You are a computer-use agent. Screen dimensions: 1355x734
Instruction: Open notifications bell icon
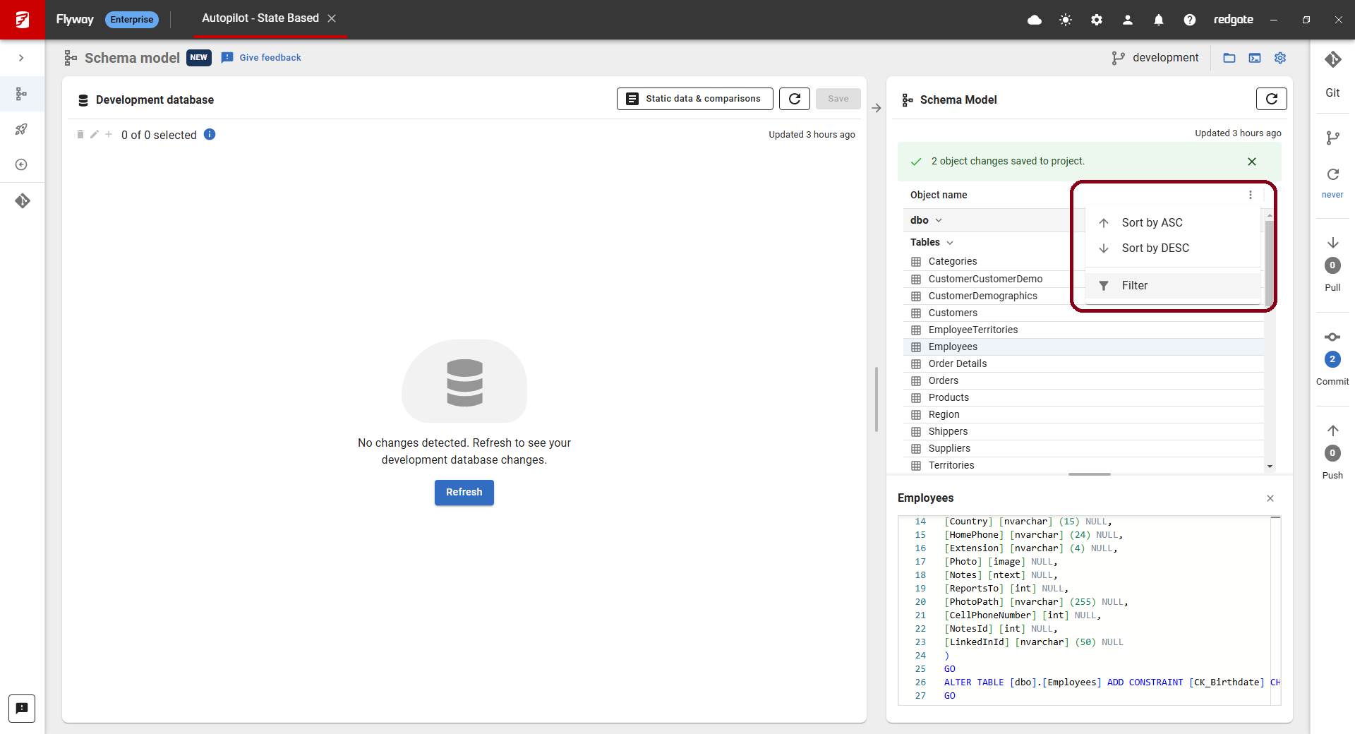click(x=1159, y=20)
